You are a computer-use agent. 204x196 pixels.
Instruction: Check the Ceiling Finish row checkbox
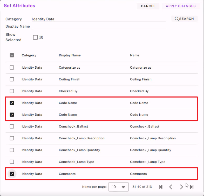pyautogui.click(x=12, y=79)
